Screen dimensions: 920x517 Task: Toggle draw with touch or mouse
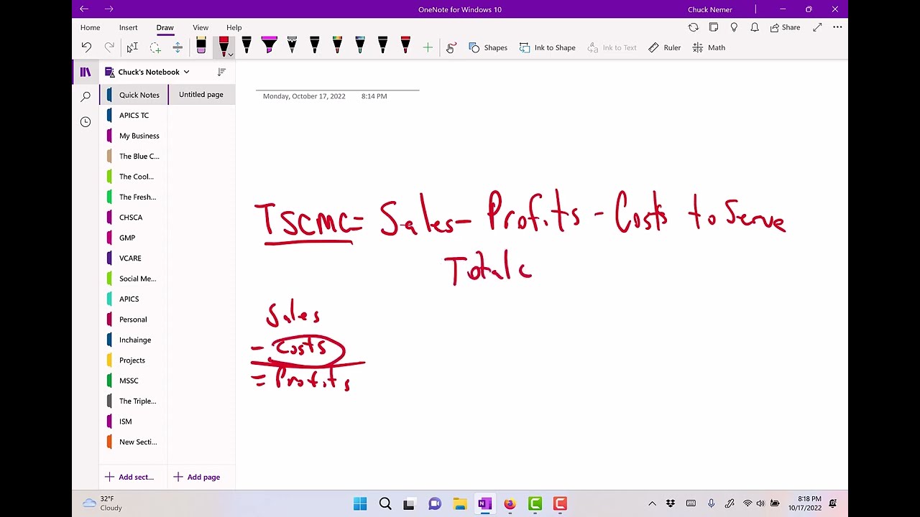451,47
